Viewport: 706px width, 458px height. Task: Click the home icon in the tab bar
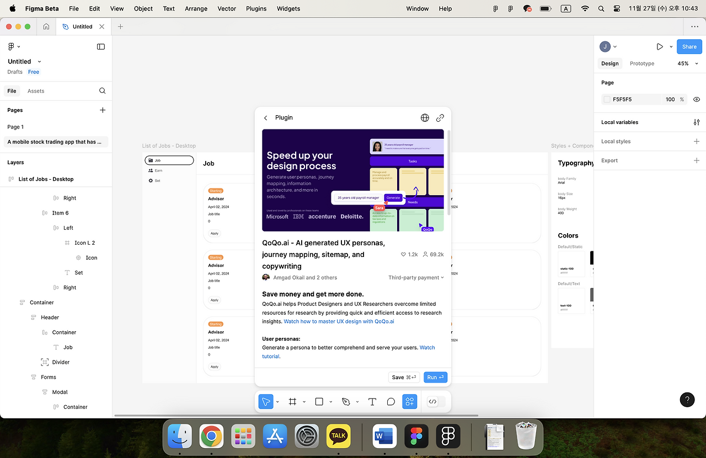[x=46, y=26]
